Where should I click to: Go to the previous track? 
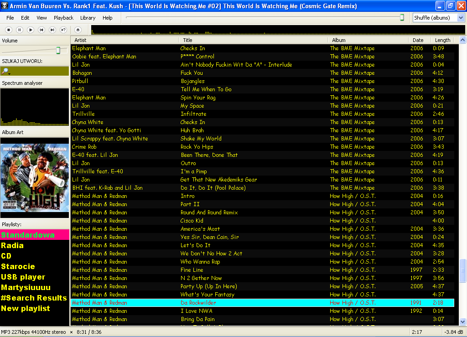(x=42, y=30)
